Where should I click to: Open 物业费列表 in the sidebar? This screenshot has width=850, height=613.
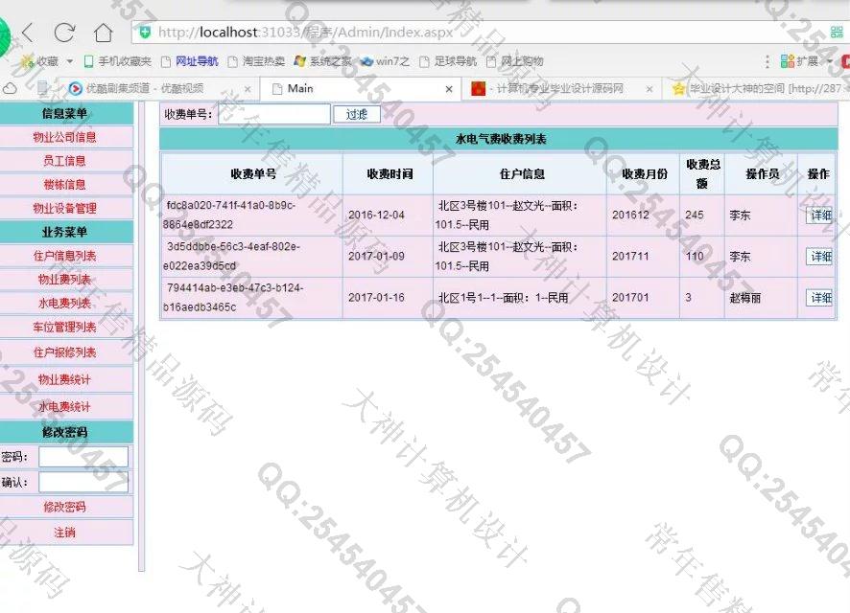(64, 280)
